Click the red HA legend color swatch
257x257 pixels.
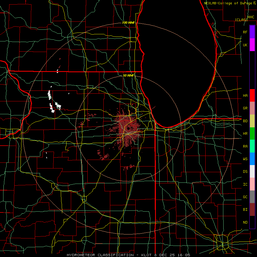(252, 95)
